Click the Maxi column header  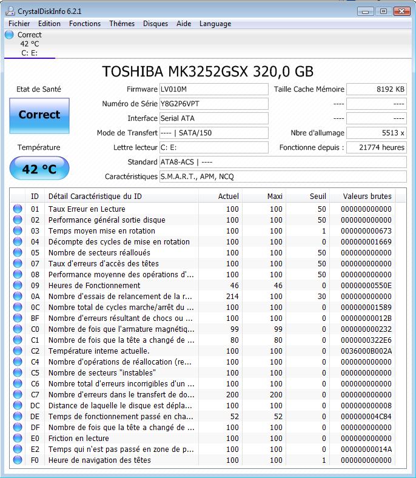coord(264,197)
